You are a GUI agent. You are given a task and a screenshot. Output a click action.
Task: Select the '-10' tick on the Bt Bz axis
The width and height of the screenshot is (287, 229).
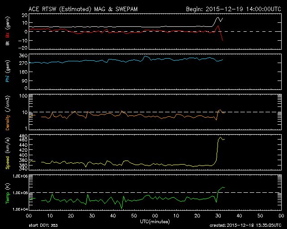coord(23,40)
